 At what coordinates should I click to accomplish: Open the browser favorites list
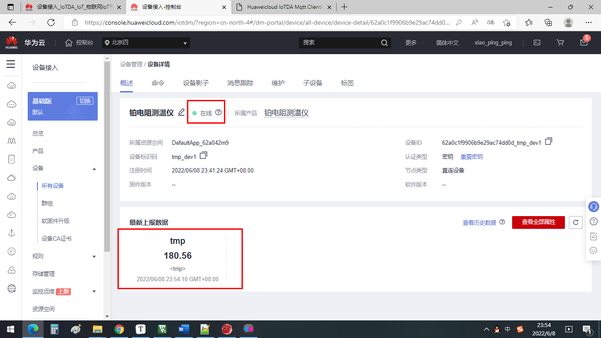point(529,22)
